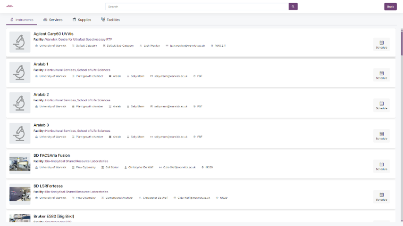The height and width of the screenshot is (226, 403).
Task: Click into the Search input field
Action: point(197,7)
